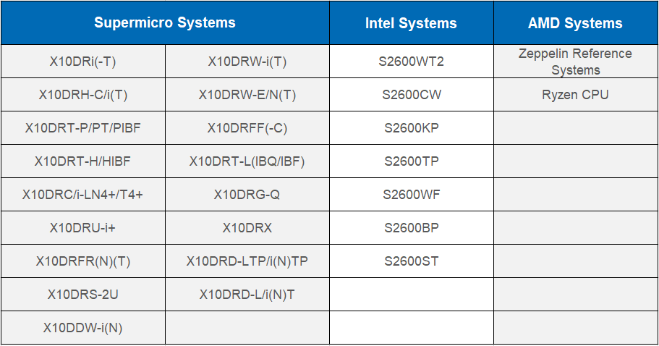Select the X10DRT-P/PT/PIBF cell

[82, 128]
